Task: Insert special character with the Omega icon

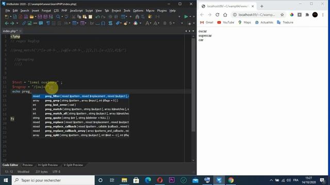Action: 103,23
